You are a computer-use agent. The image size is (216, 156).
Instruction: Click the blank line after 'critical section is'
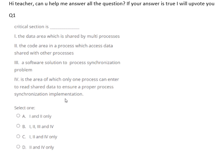click(65, 28)
